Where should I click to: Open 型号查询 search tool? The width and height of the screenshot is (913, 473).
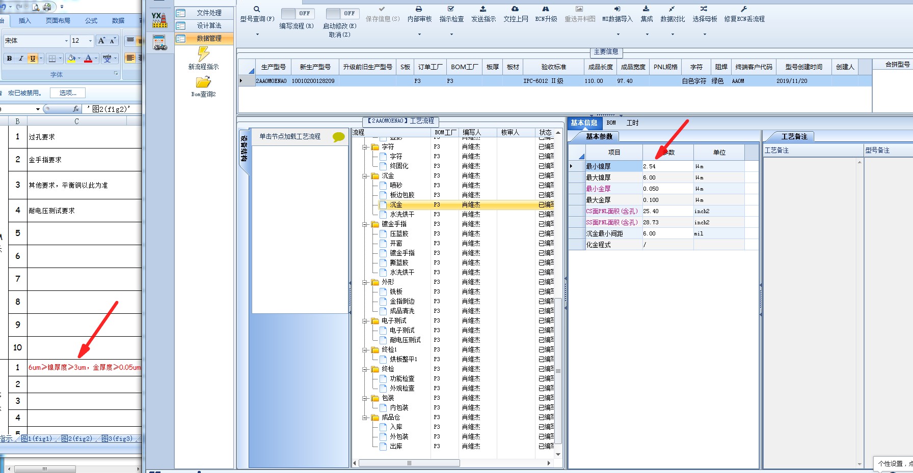[257, 9]
